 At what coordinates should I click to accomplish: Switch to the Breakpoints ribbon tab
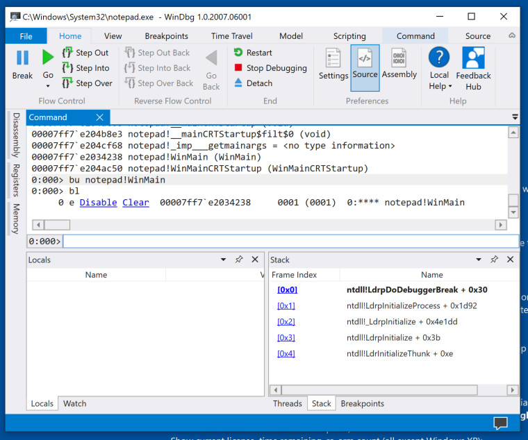pos(166,36)
